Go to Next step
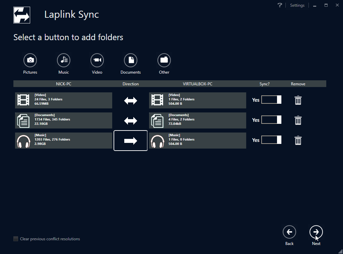Image resolution: width=343 pixels, height=254 pixels. click(316, 232)
